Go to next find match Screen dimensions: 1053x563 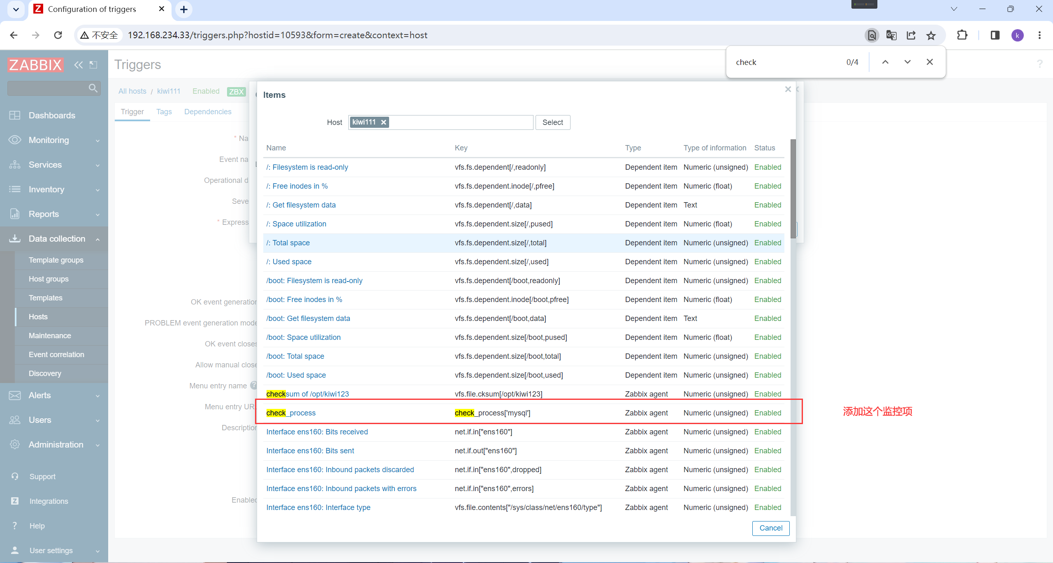907,62
